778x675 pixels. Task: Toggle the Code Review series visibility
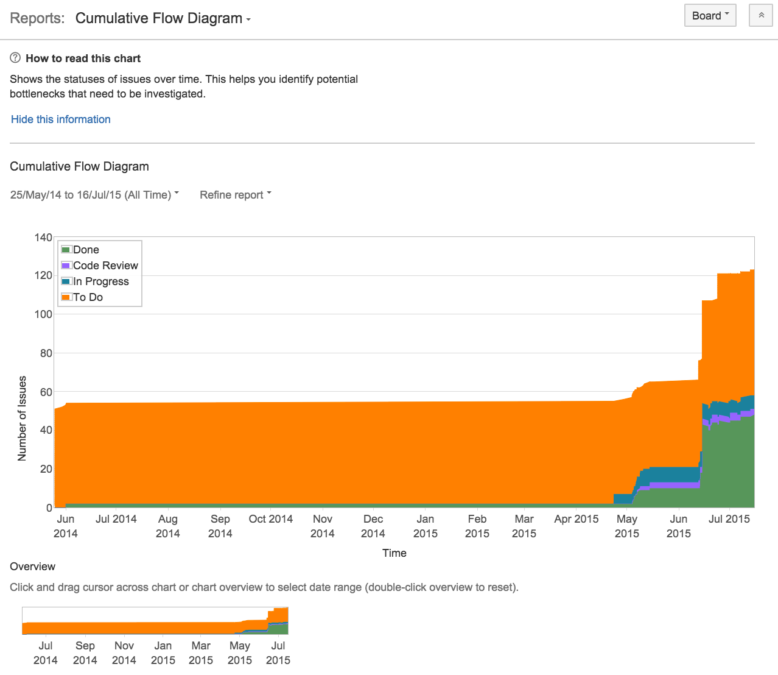(x=105, y=265)
